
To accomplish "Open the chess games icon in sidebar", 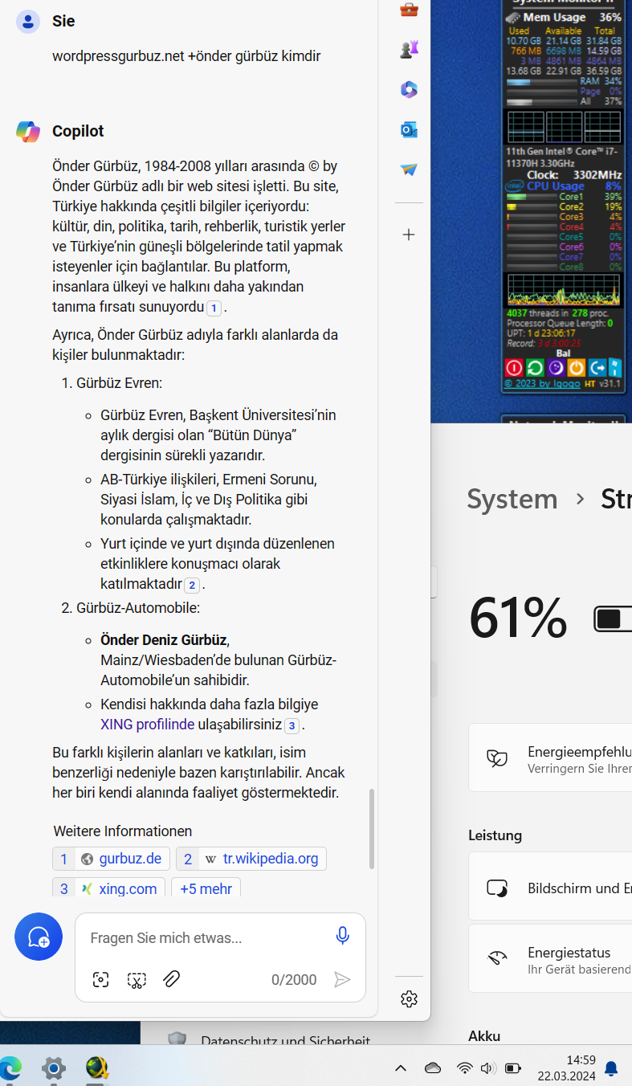I will [409, 50].
